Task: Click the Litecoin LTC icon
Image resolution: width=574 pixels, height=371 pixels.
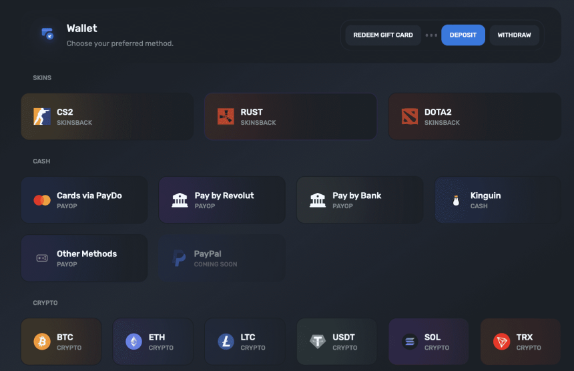Action: click(226, 342)
